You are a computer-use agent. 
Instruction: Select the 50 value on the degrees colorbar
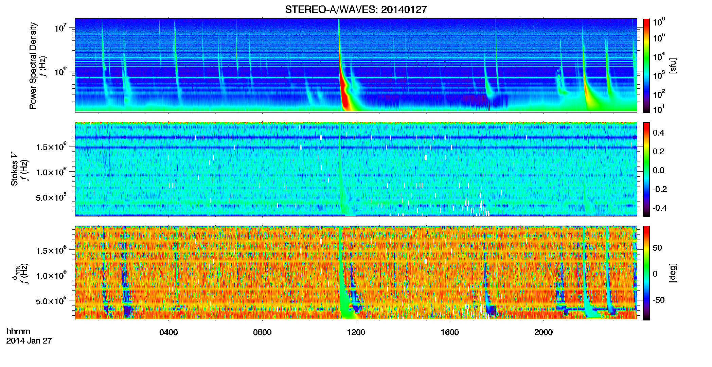pos(657,248)
